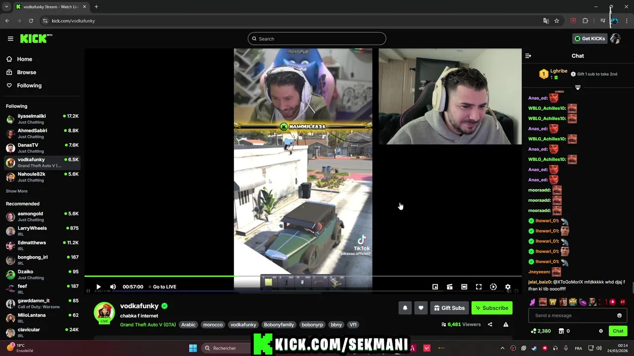Open LarryWheels recommended channel
Viewport: 634px width, 356px height.
(x=42, y=231)
